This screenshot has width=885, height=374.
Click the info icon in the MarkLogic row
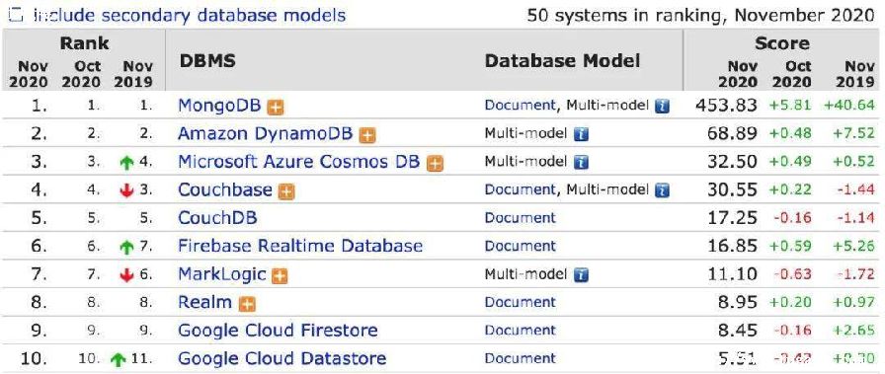(581, 275)
